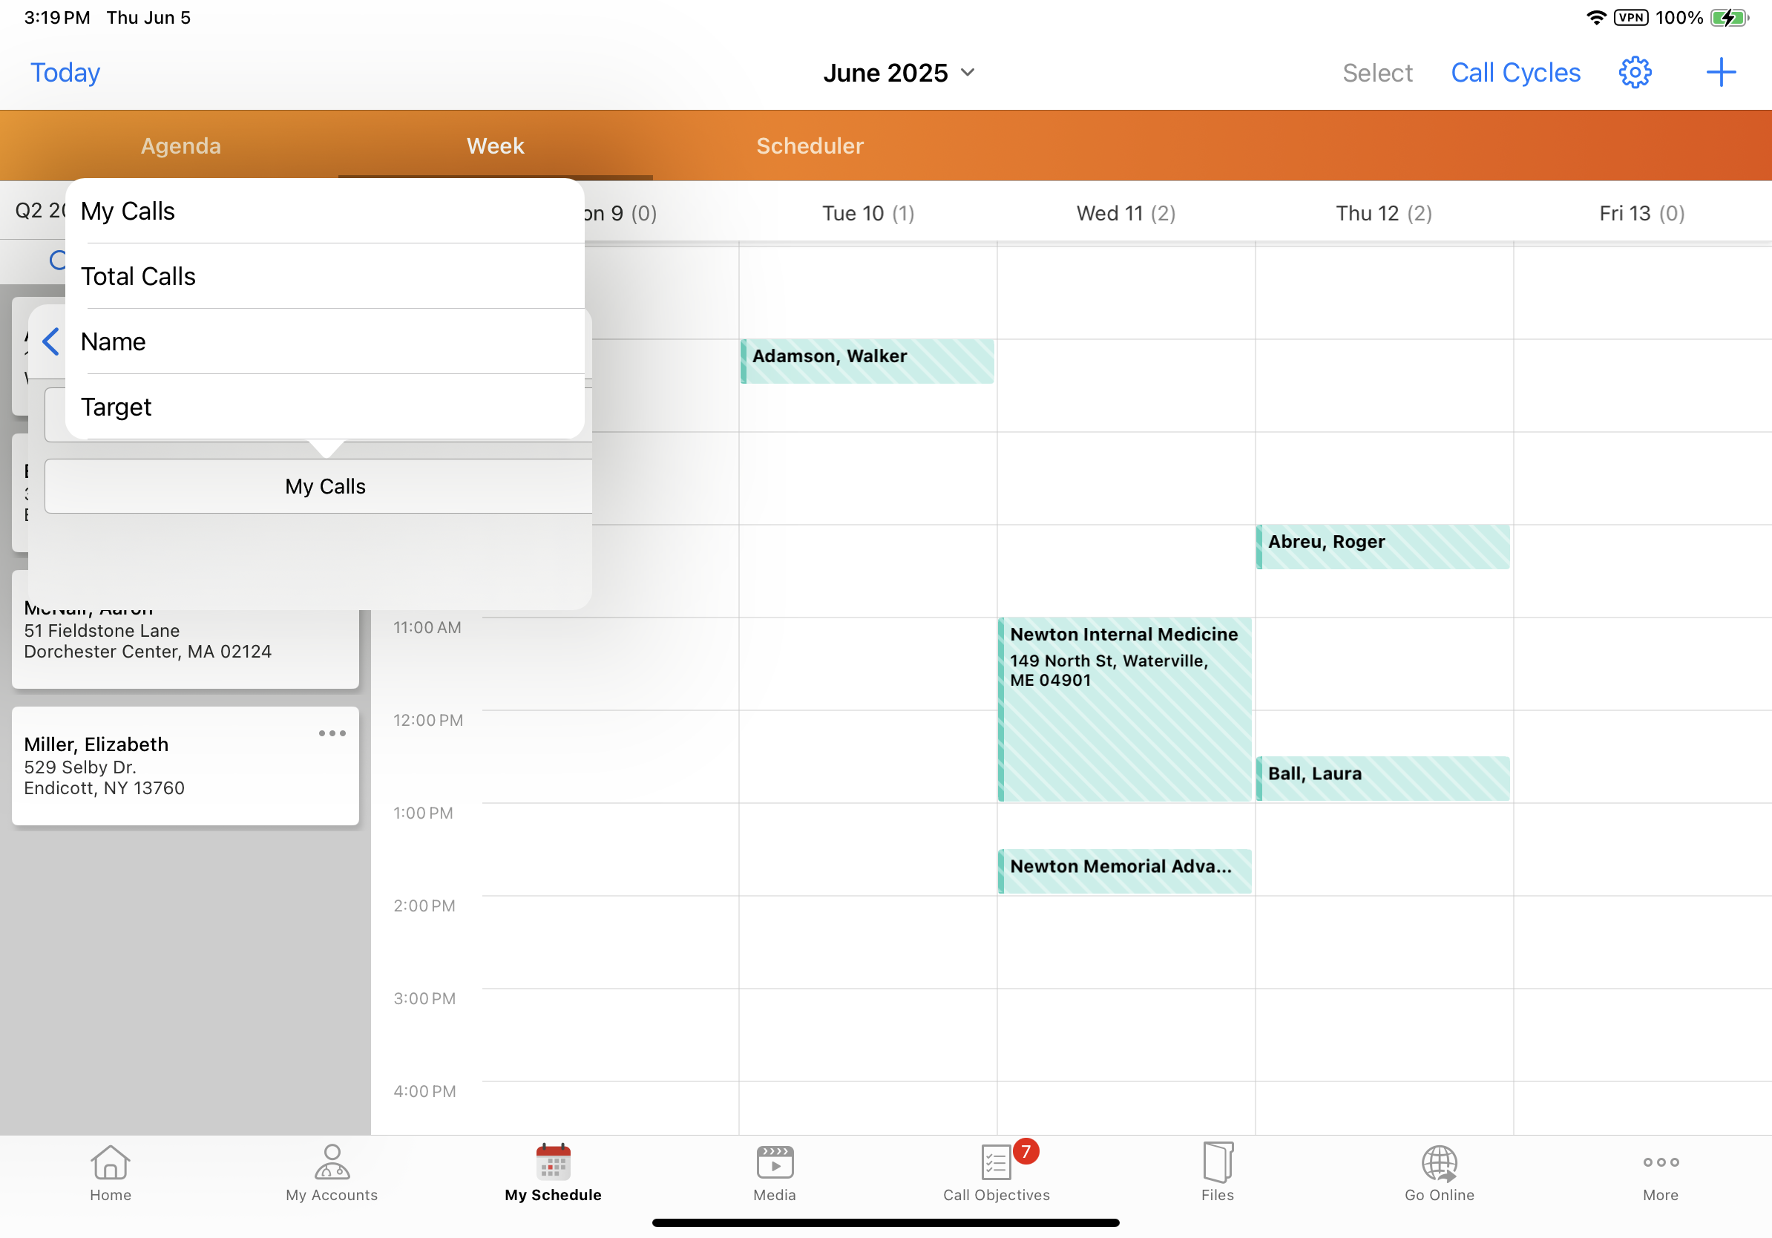Tap the back chevron in popover
1772x1238 pixels.
pyautogui.click(x=51, y=341)
